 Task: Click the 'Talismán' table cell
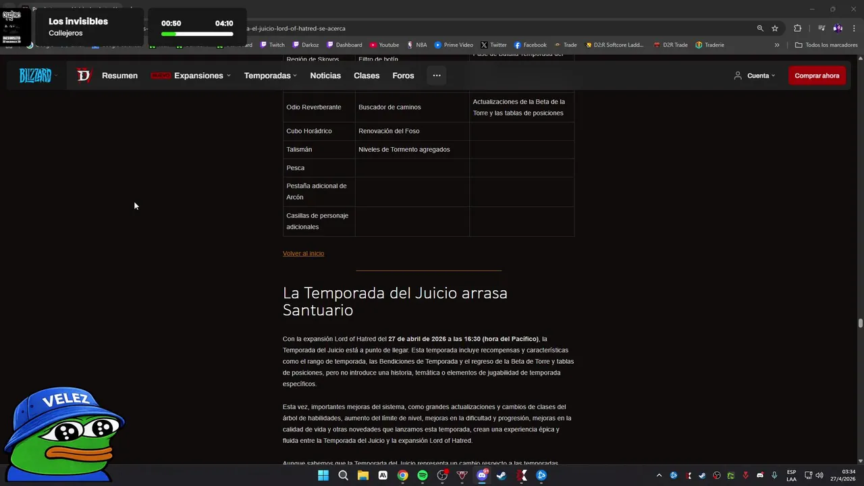319,149
